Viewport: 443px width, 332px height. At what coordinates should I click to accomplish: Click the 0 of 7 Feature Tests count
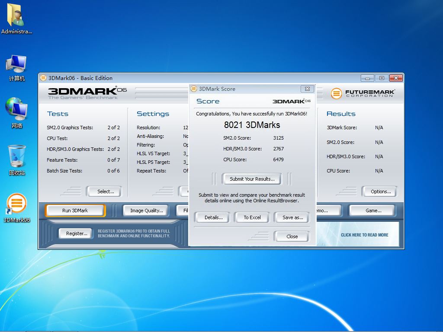tap(114, 160)
